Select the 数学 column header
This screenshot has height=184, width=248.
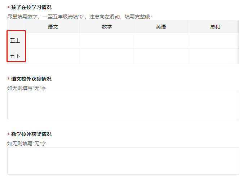[x=107, y=27]
